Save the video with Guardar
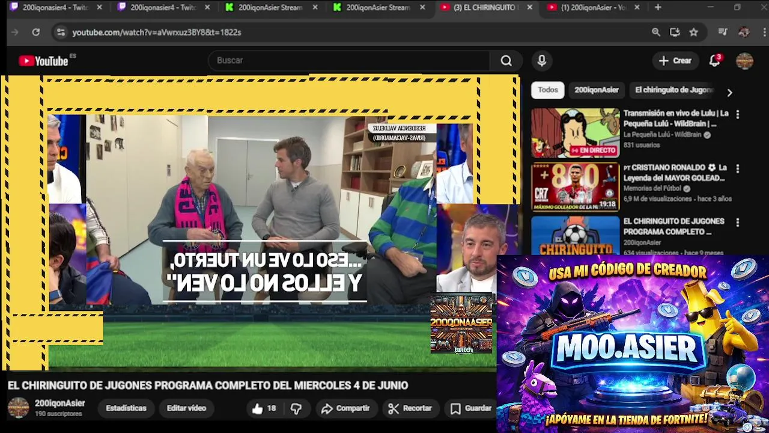The height and width of the screenshot is (433, 769). 471,408
